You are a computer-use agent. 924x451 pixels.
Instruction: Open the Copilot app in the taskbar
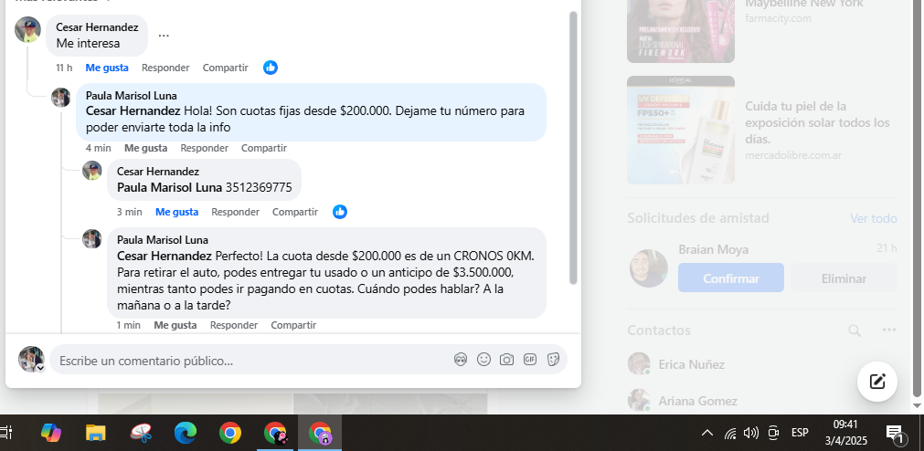[x=50, y=434]
